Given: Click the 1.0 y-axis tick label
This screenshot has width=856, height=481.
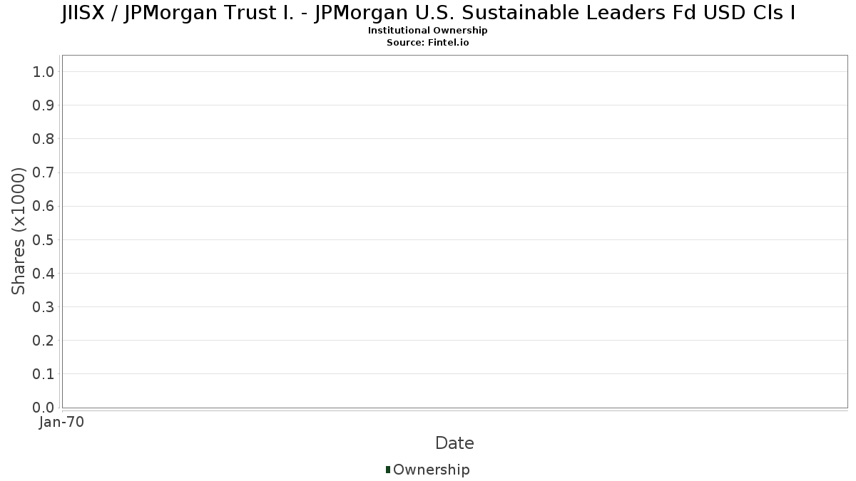Looking at the screenshot, I should (44, 71).
